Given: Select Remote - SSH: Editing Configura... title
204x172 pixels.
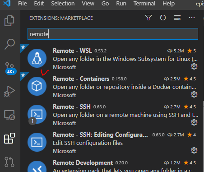Looking at the screenshot, I should (100, 135).
